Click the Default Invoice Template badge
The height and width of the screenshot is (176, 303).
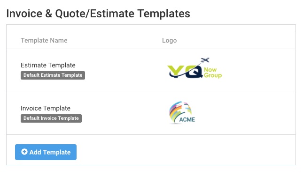pos(51,118)
